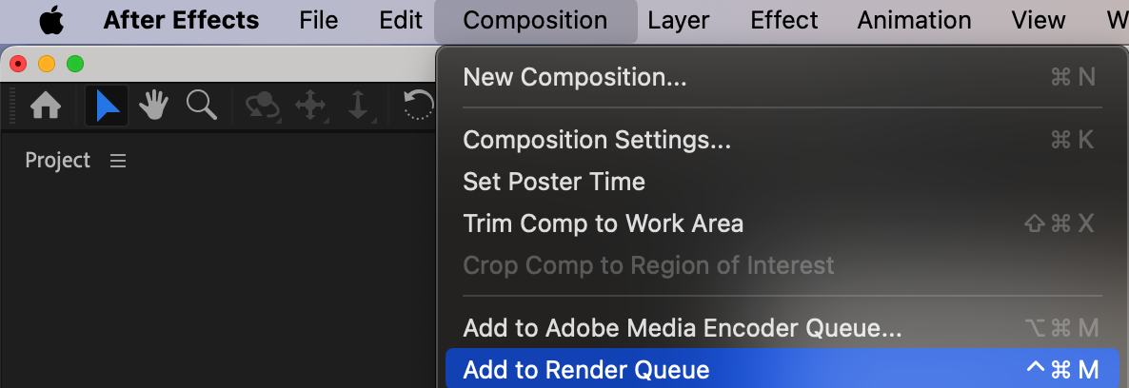Switch to the Project panel tab

(57, 161)
